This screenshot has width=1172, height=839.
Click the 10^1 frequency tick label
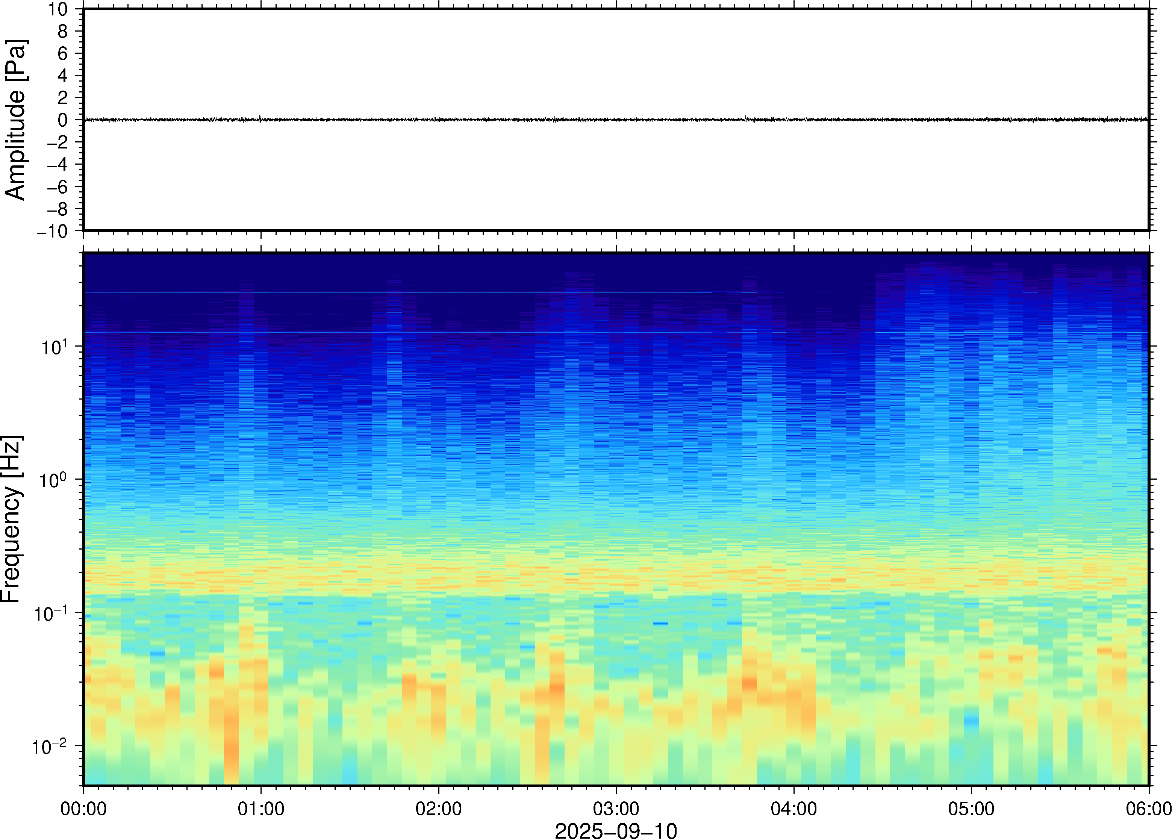tap(54, 347)
